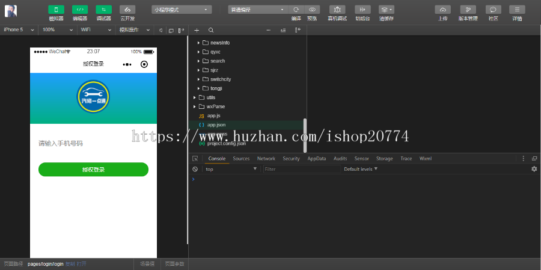Screen dimensions: 541x270
Task: Click the 复制 link beside page path
Action: click(x=70, y=264)
